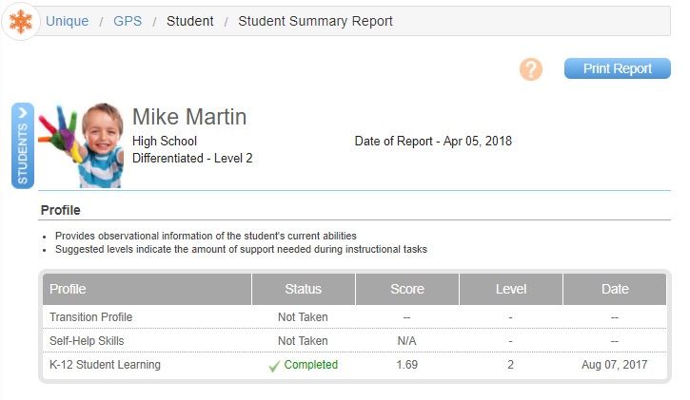
Task: Click the Score column header
Action: pos(407,289)
